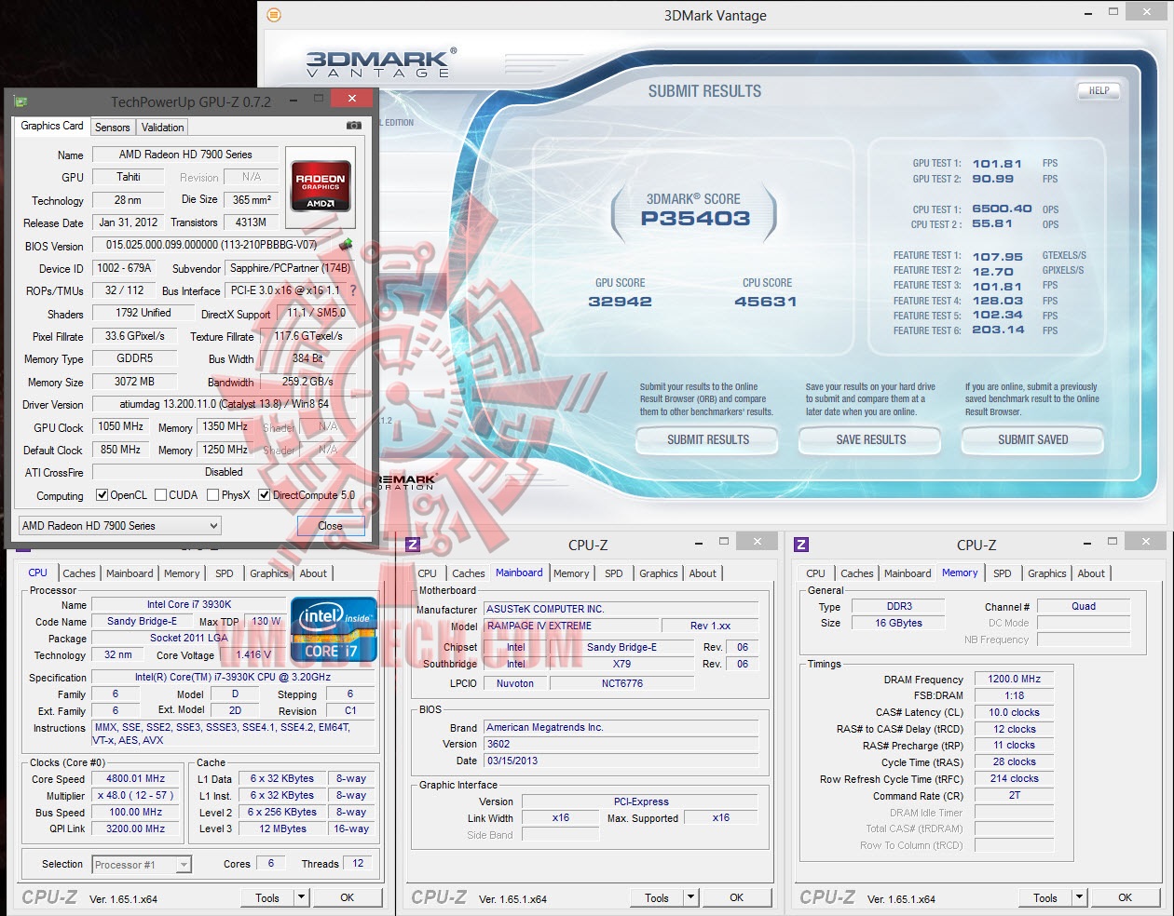Viewport: 1174px width, 916px height.
Task: Uncheck DirectCompute 5.0 in GPU-Z
Action: click(264, 494)
